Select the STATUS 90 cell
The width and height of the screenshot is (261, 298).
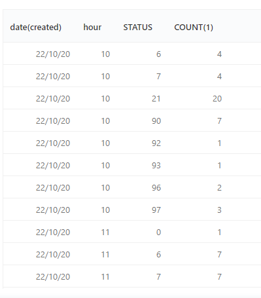click(x=156, y=121)
